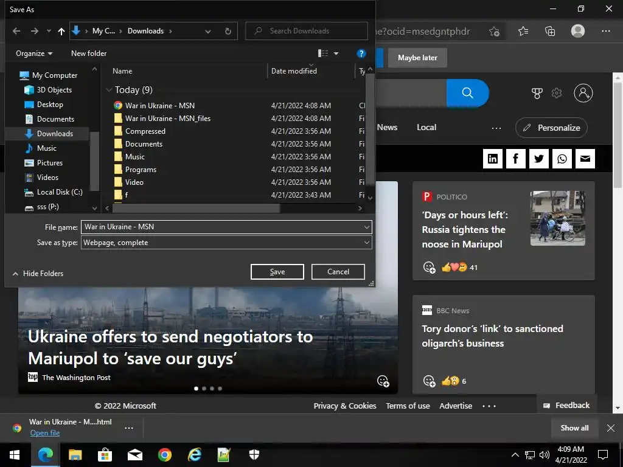The height and width of the screenshot is (467, 623).
Task: Open the Edge Favorites list
Action: pyautogui.click(x=523, y=31)
